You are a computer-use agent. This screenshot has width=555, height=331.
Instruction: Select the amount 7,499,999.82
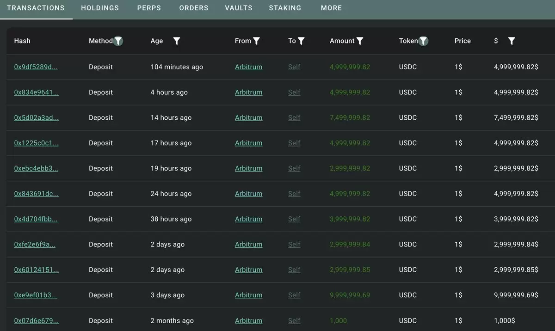pos(350,118)
